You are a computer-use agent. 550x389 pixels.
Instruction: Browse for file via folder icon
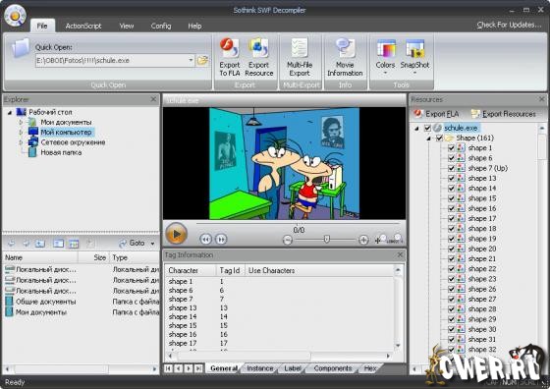202,60
